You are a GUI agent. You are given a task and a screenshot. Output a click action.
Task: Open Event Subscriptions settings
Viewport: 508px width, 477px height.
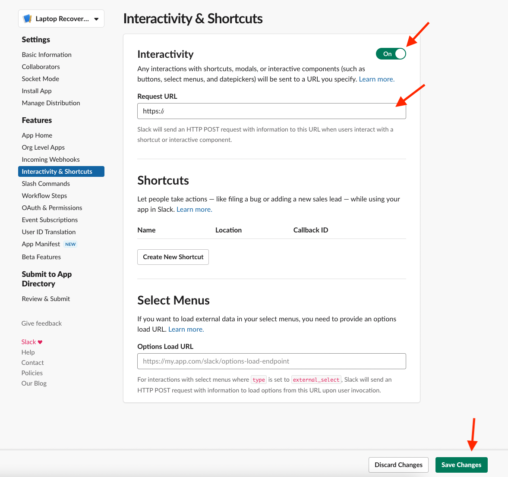coord(50,220)
